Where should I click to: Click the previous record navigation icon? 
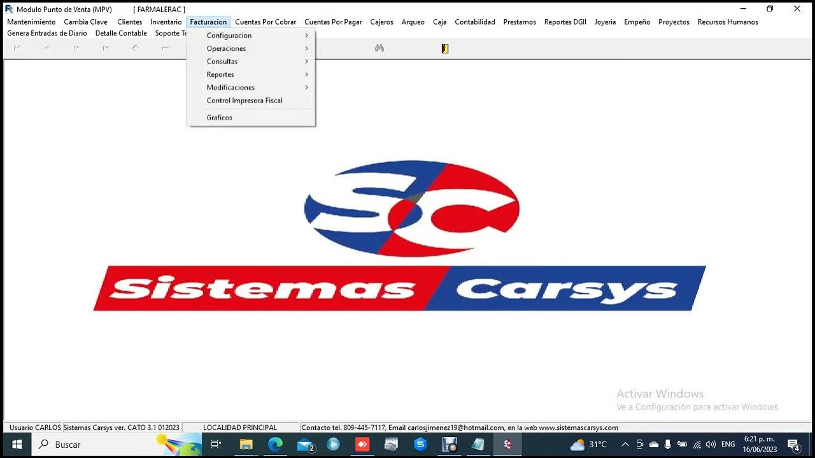[x=46, y=48]
